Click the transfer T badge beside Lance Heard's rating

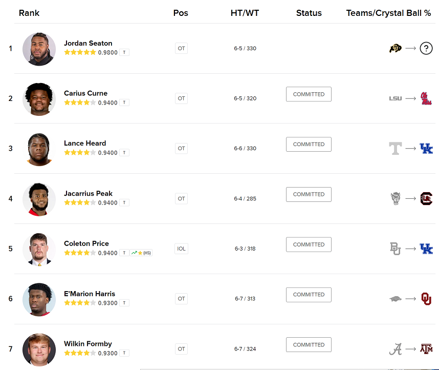tap(124, 153)
